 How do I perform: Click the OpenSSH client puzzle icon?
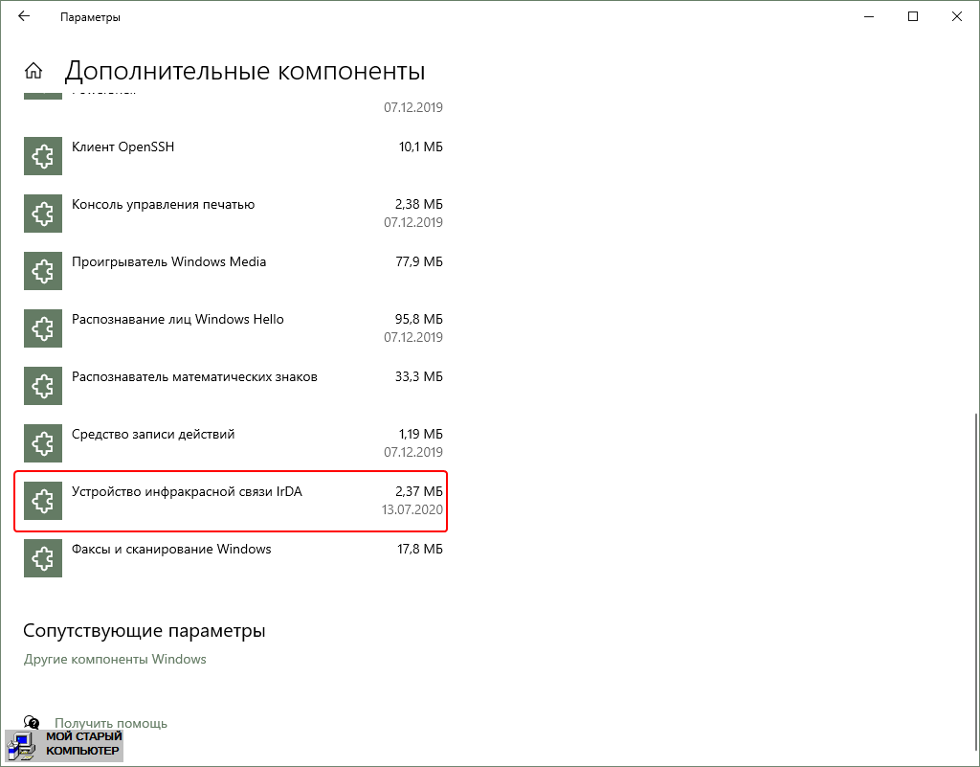pyautogui.click(x=42, y=156)
